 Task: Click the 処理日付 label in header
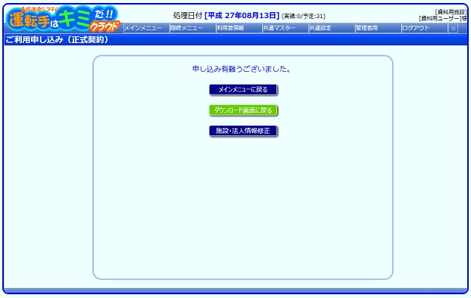(x=188, y=16)
